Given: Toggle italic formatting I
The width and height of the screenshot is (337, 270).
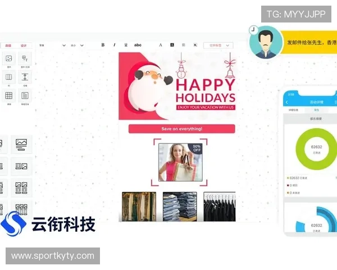Looking at the screenshot, I should (x=115, y=45).
